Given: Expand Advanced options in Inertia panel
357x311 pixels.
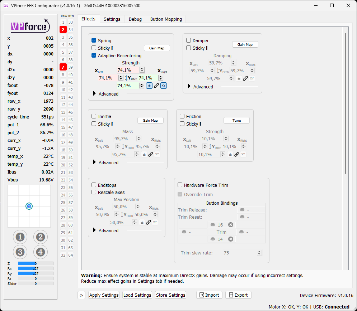Looking at the screenshot, I should click(x=95, y=162).
